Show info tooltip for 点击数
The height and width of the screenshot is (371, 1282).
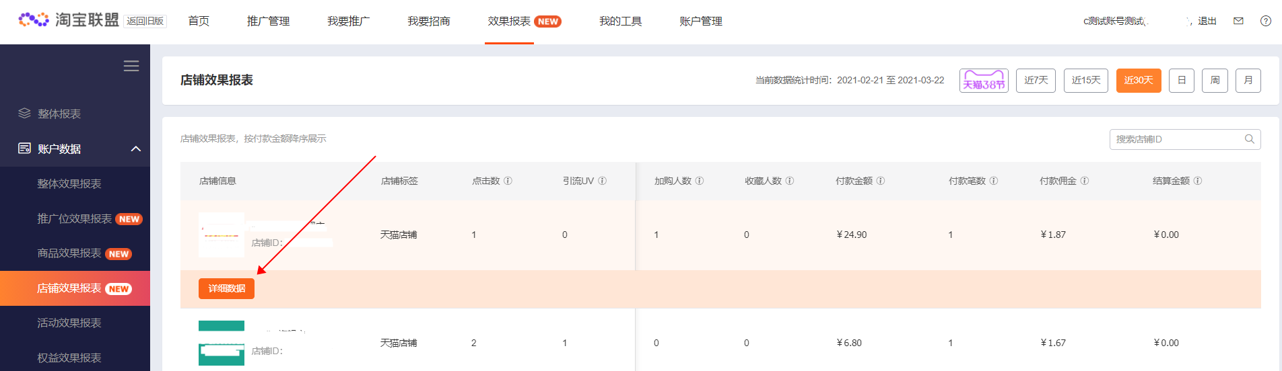point(508,181)
